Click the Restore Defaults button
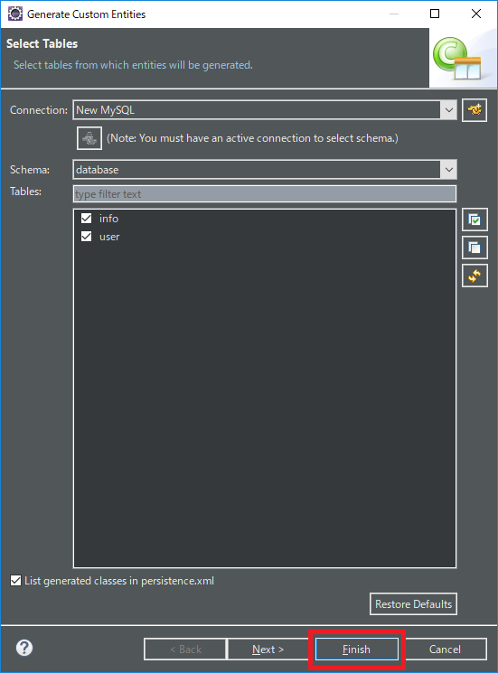This screenshot has height=673, width=498. pyautogui.click(x=413, y=604)
